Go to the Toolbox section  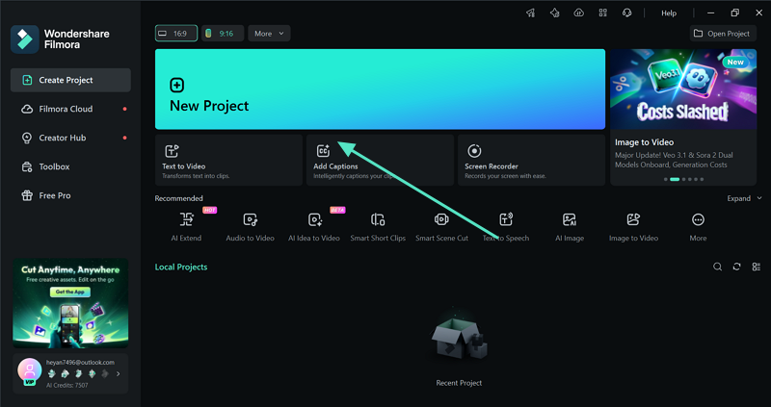click(x=54, y=166)
